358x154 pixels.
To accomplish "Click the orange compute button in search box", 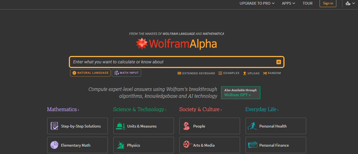I will point(278,62).
